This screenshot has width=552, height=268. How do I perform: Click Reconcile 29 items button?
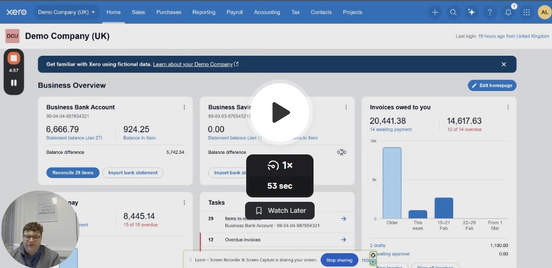click(73, 173)
